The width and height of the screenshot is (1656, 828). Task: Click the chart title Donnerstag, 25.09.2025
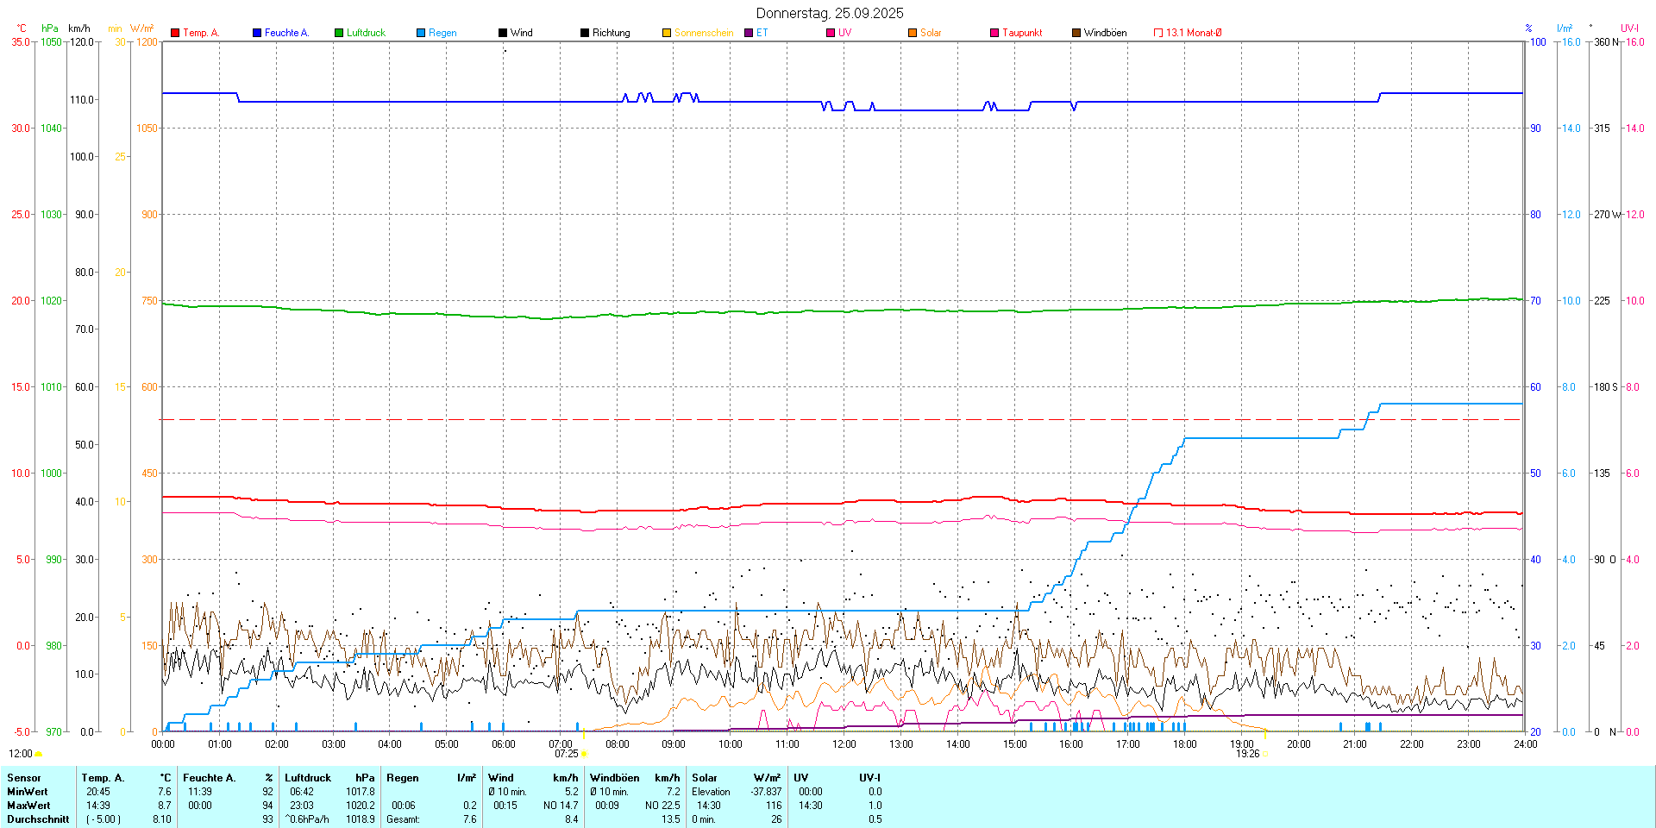(x=829, y=13)
